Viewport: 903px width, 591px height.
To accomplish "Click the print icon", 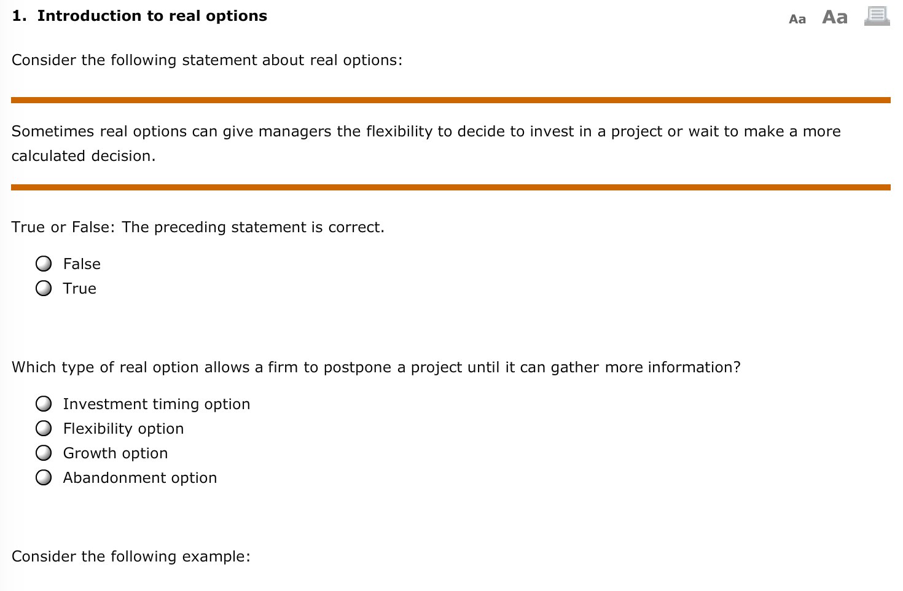I will click(x=876, y=17).
